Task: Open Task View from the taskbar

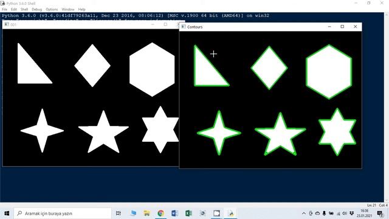Action: coord(119,214)
